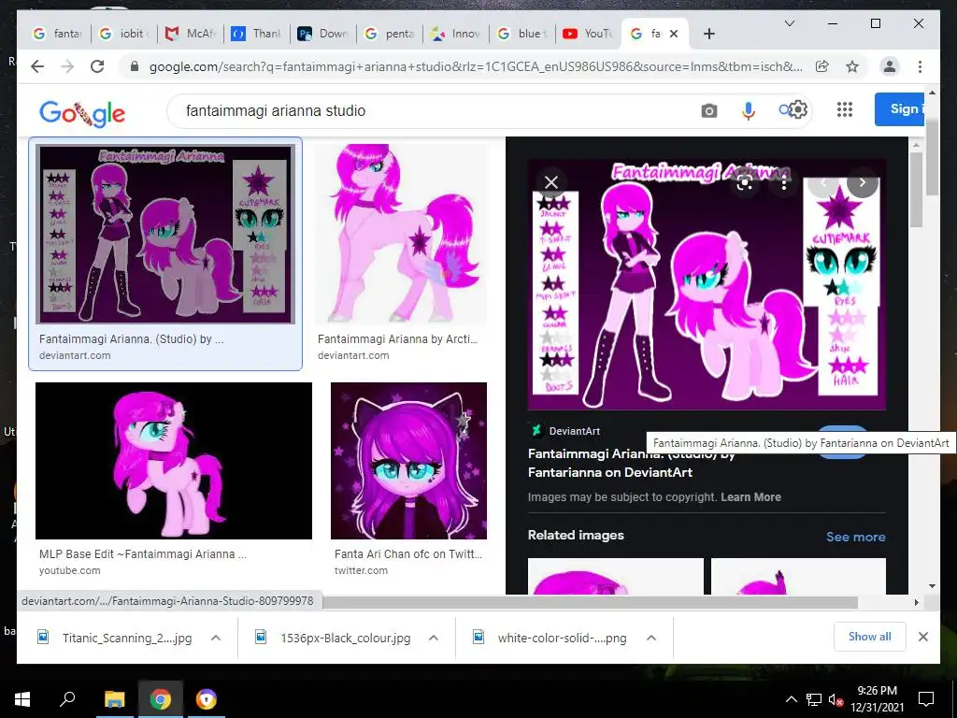Open Windows taskbar search
This screenshot has width=957, height=718.
coord(67,698)
